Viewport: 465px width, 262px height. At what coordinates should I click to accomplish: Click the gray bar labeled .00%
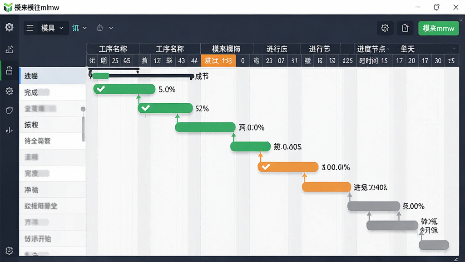click(x=374, y=206)
